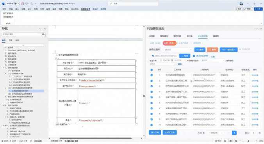Click 打开智慧标书 in the ribbon

(8, 13)
